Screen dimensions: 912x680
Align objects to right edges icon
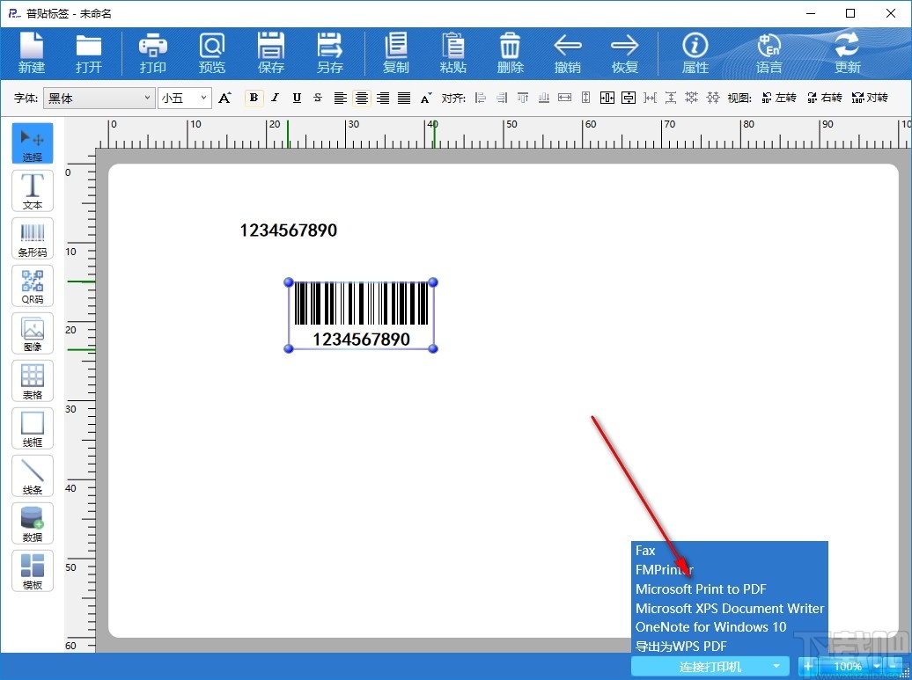[x=502, y=98]
